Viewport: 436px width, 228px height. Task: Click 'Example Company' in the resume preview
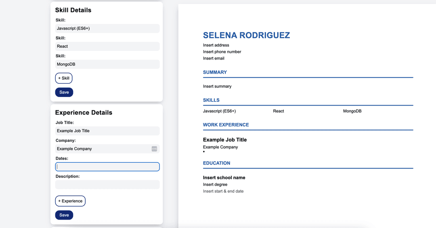click(x=220, y=147)
